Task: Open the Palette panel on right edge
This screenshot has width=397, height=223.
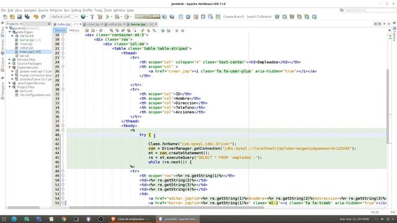Action: tap(395, 34)
